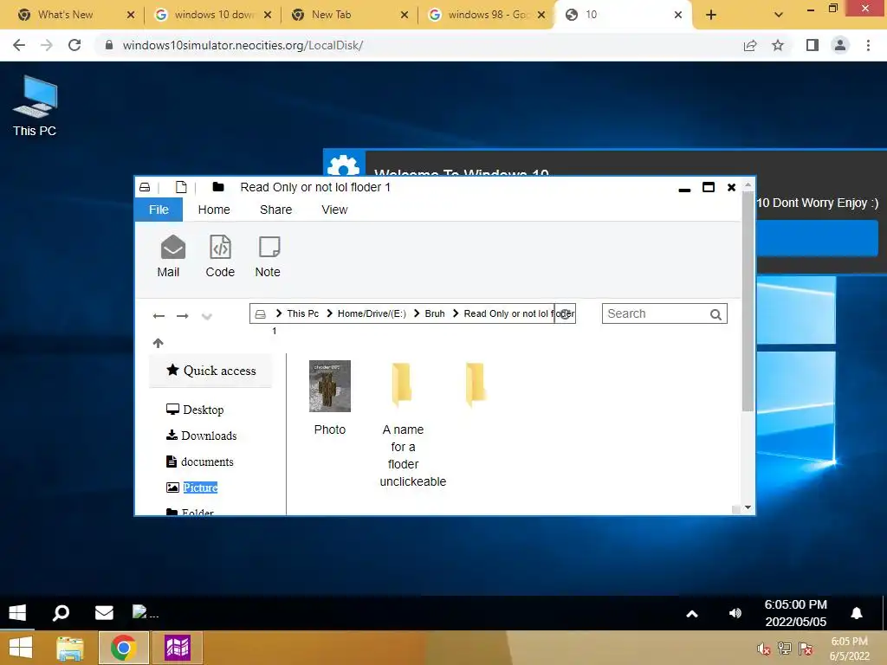Screen dimensions: 887x665
Task: Open the 'A name for a floder unclickeable' folder
Action: tap(402, 384)
